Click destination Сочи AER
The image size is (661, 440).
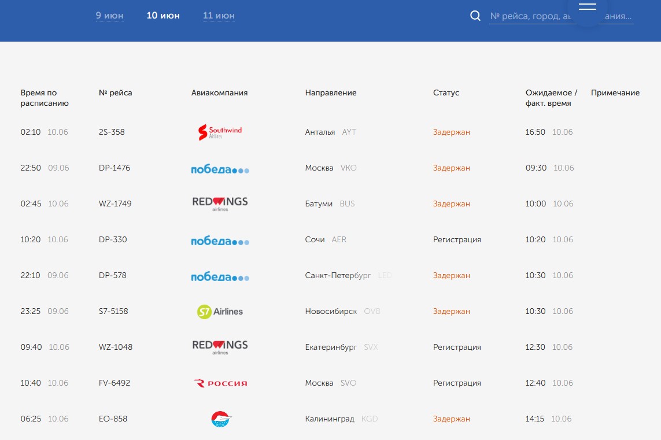[x=326, y=239]
